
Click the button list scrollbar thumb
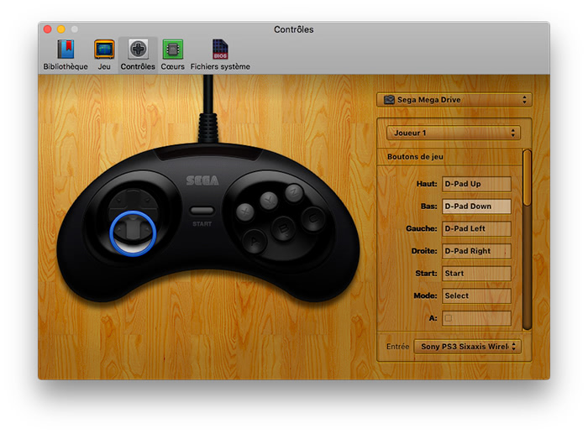click(527, 177)
